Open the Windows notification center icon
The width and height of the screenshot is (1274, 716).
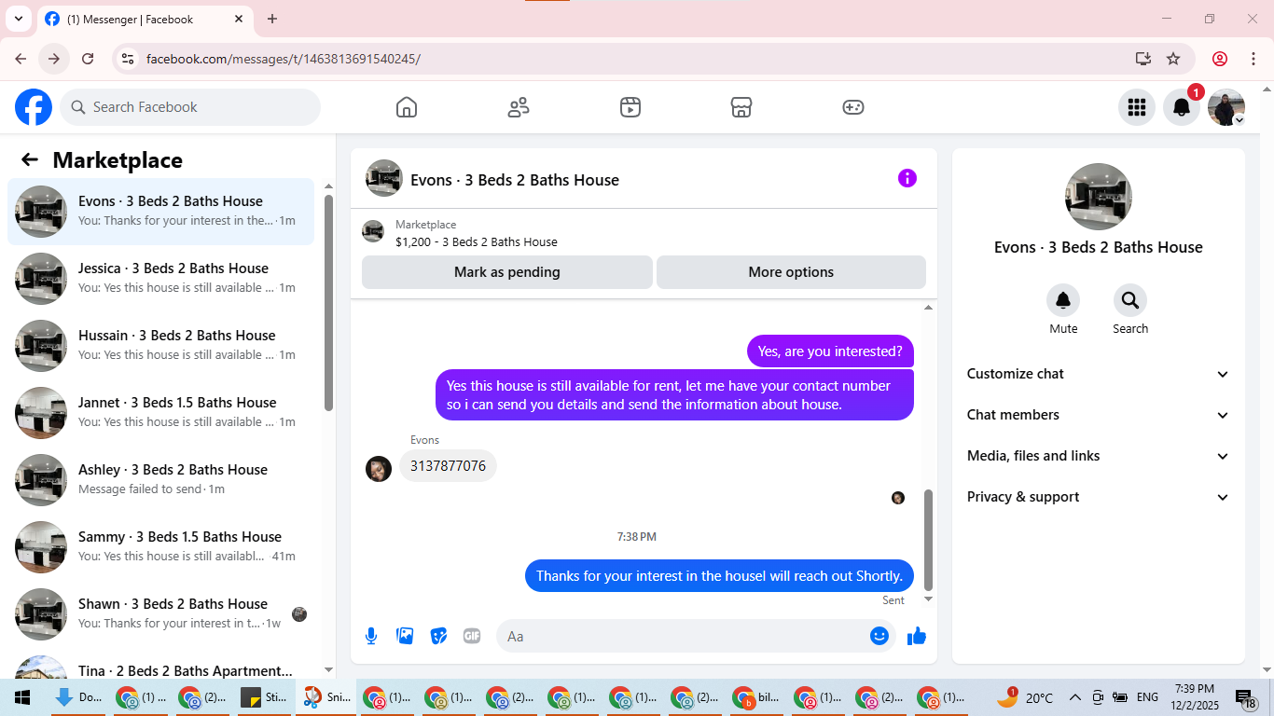tap(1247, 697)
